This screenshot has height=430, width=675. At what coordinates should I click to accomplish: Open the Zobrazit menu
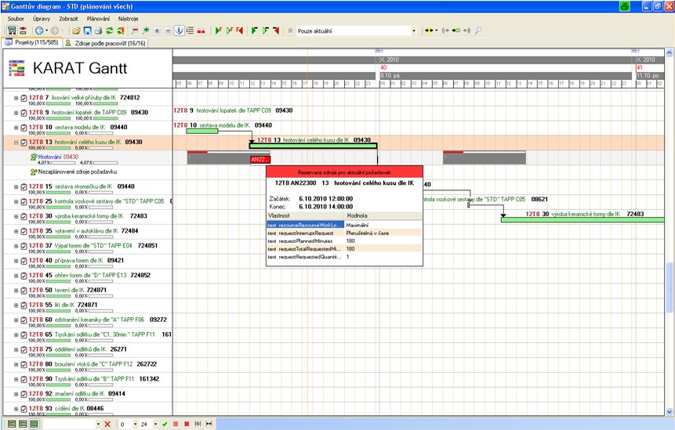click(68, 19)
